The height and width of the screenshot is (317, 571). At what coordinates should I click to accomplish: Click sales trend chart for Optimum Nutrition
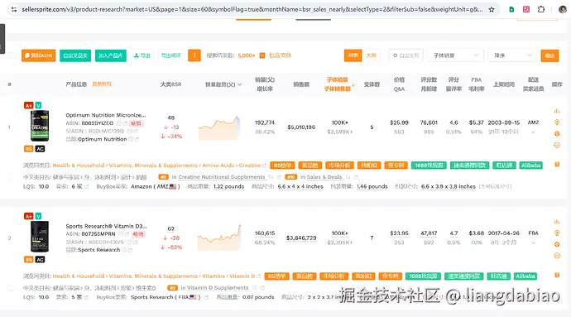pyautogui.click(x=218, y=127)
